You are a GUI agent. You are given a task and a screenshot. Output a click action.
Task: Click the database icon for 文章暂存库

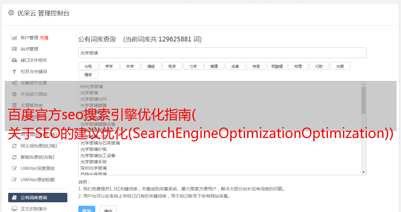coord(14,105)
